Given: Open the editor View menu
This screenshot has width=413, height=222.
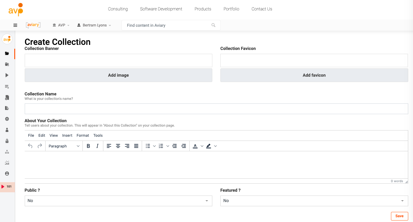Looking at the screenshot, I should [54, 135].
